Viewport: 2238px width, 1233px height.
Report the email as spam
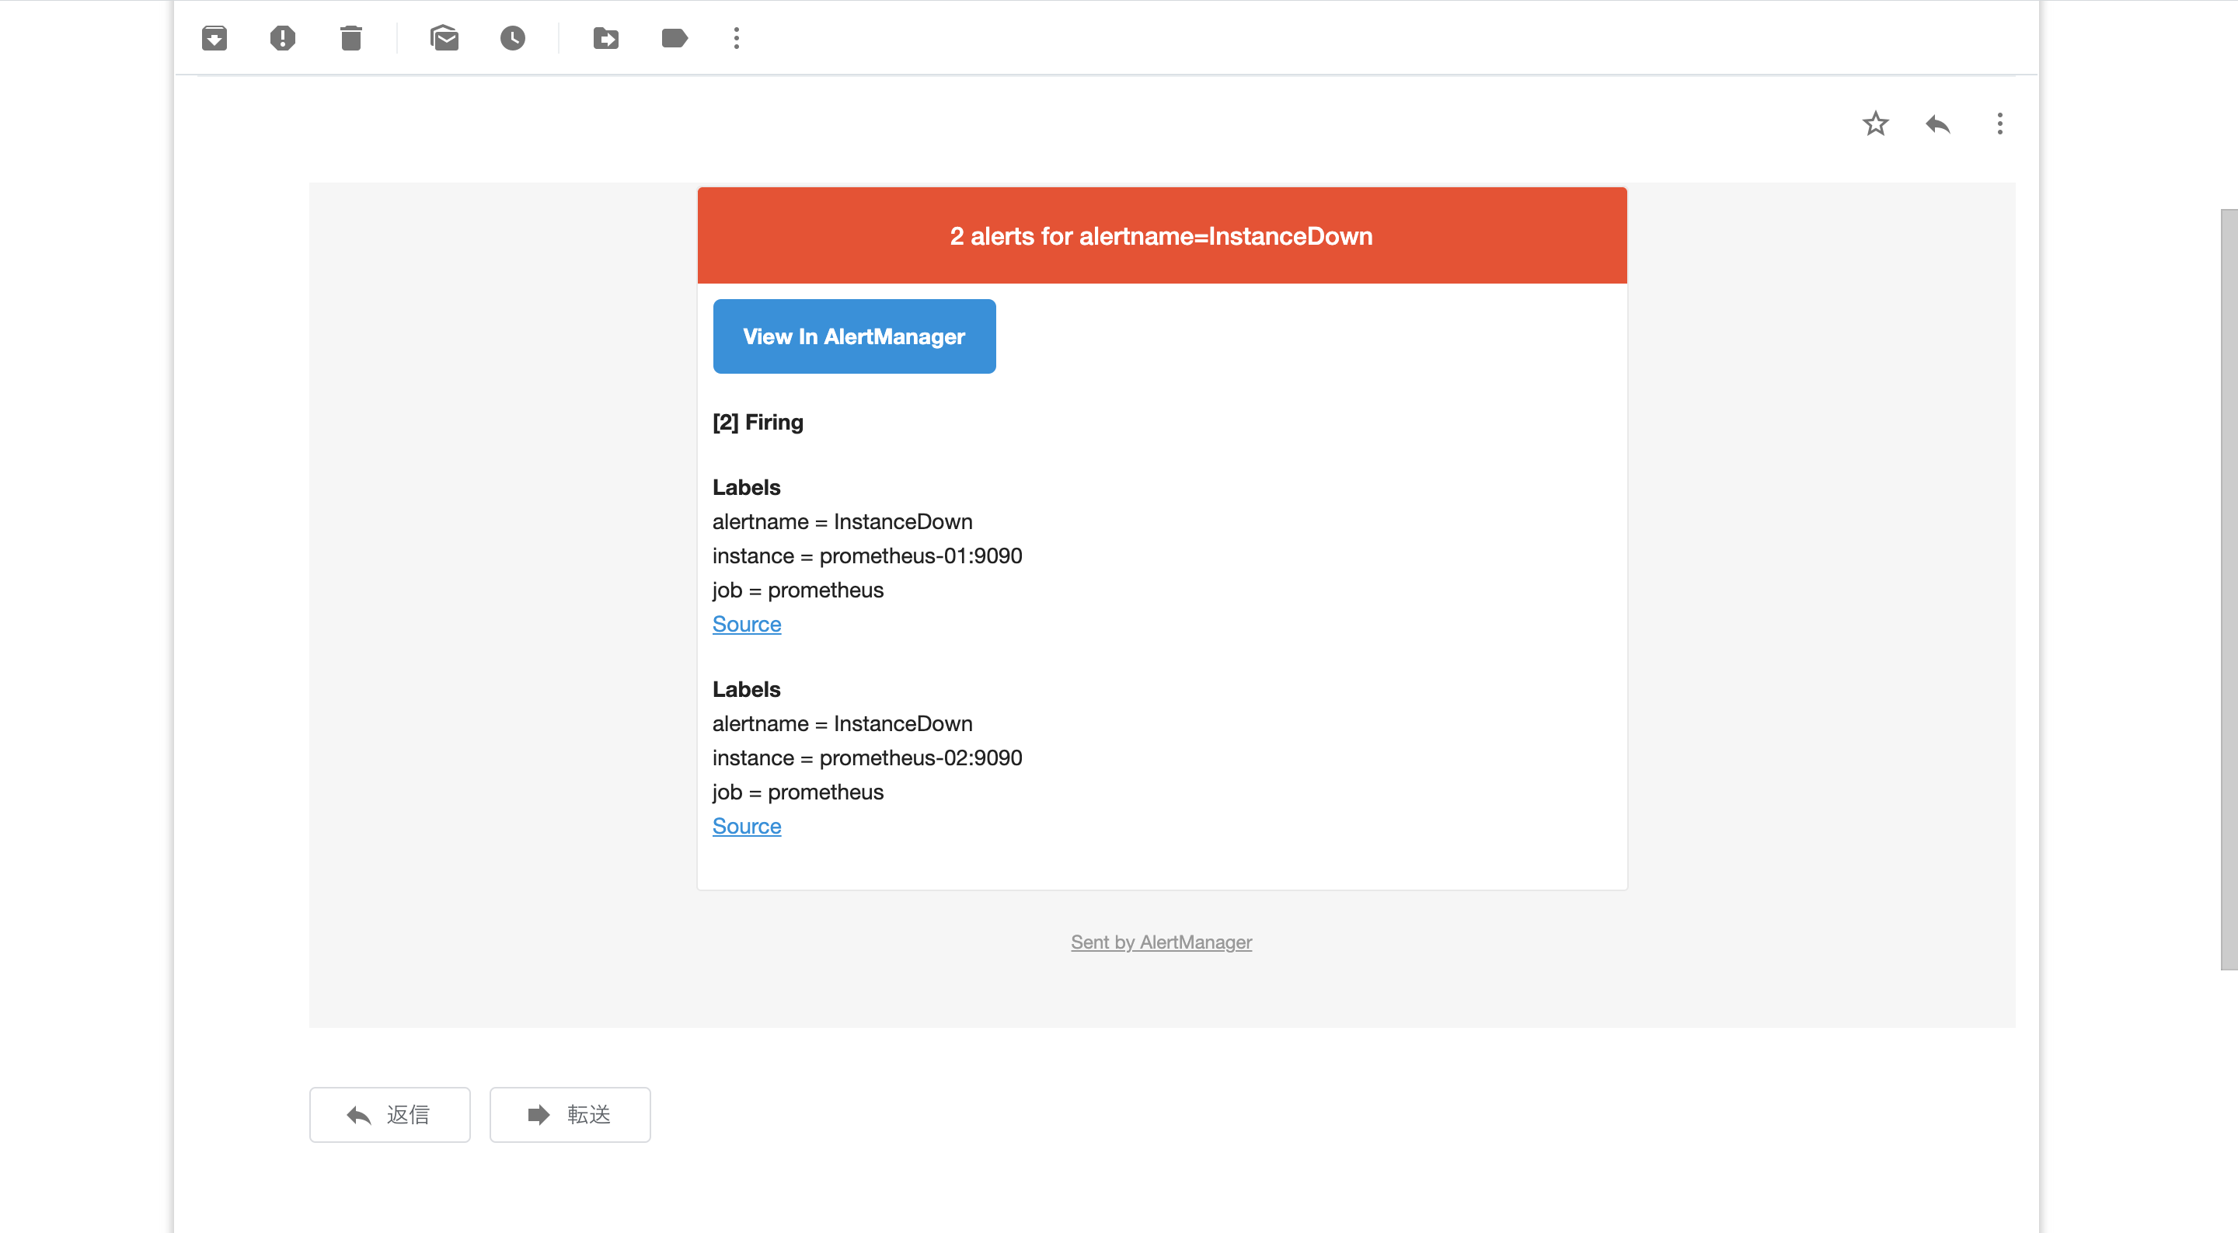(282, 38)
